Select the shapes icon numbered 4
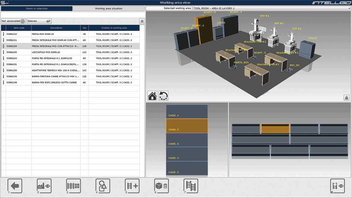The width and height of the screenshot is (352, 198). [x=103, y=186]
